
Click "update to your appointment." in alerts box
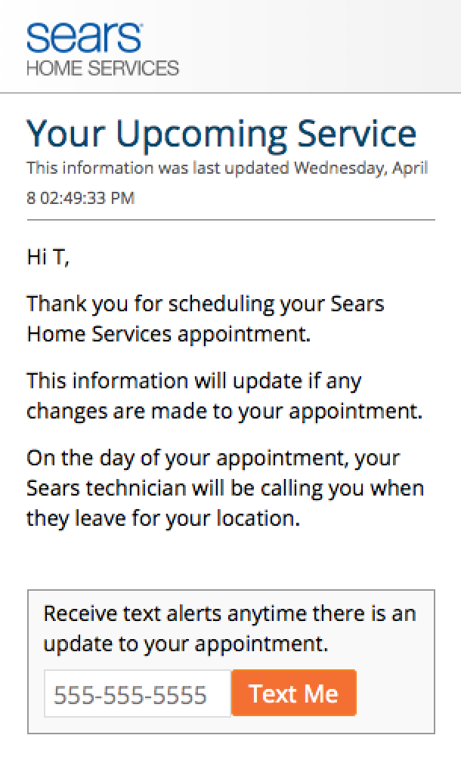pyautogui.click(x=186, y=644)
